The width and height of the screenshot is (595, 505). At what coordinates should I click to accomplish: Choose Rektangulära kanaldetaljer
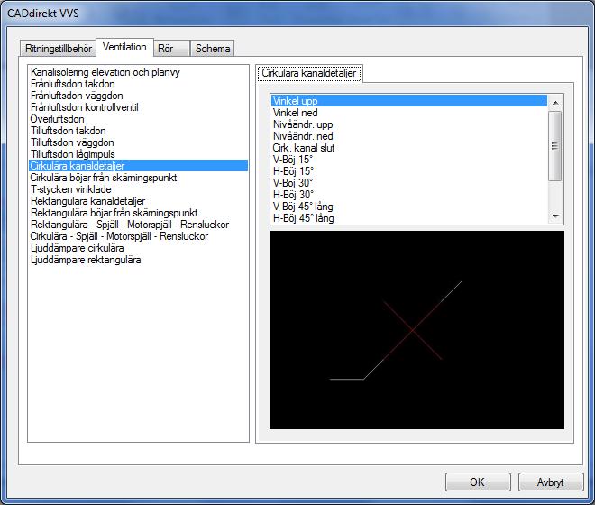tap(138, 201)
